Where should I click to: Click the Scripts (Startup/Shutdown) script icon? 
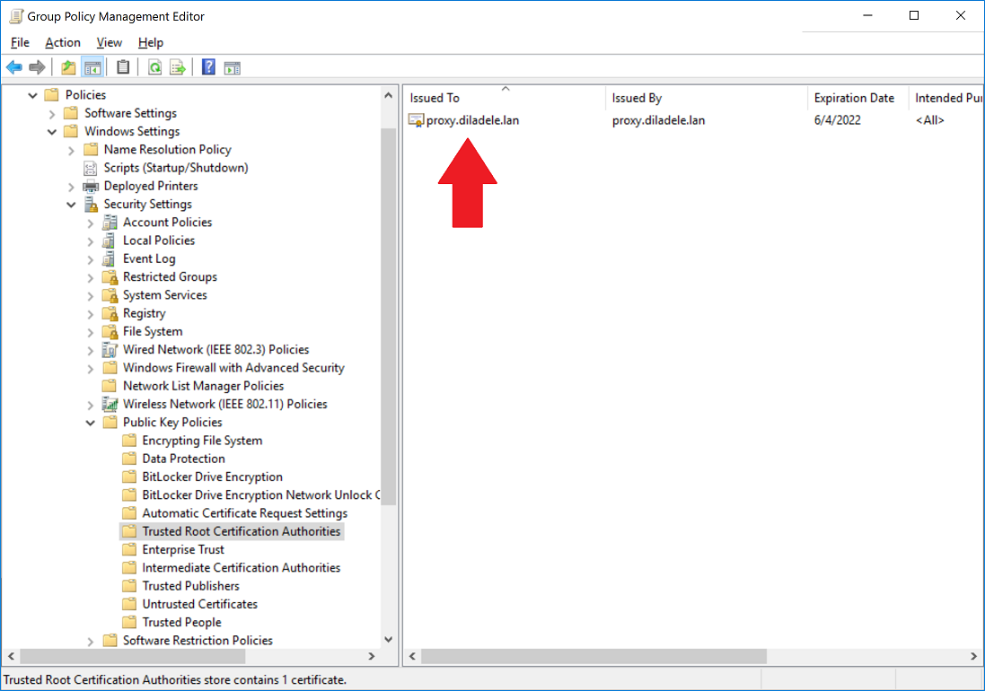[91, 168]
